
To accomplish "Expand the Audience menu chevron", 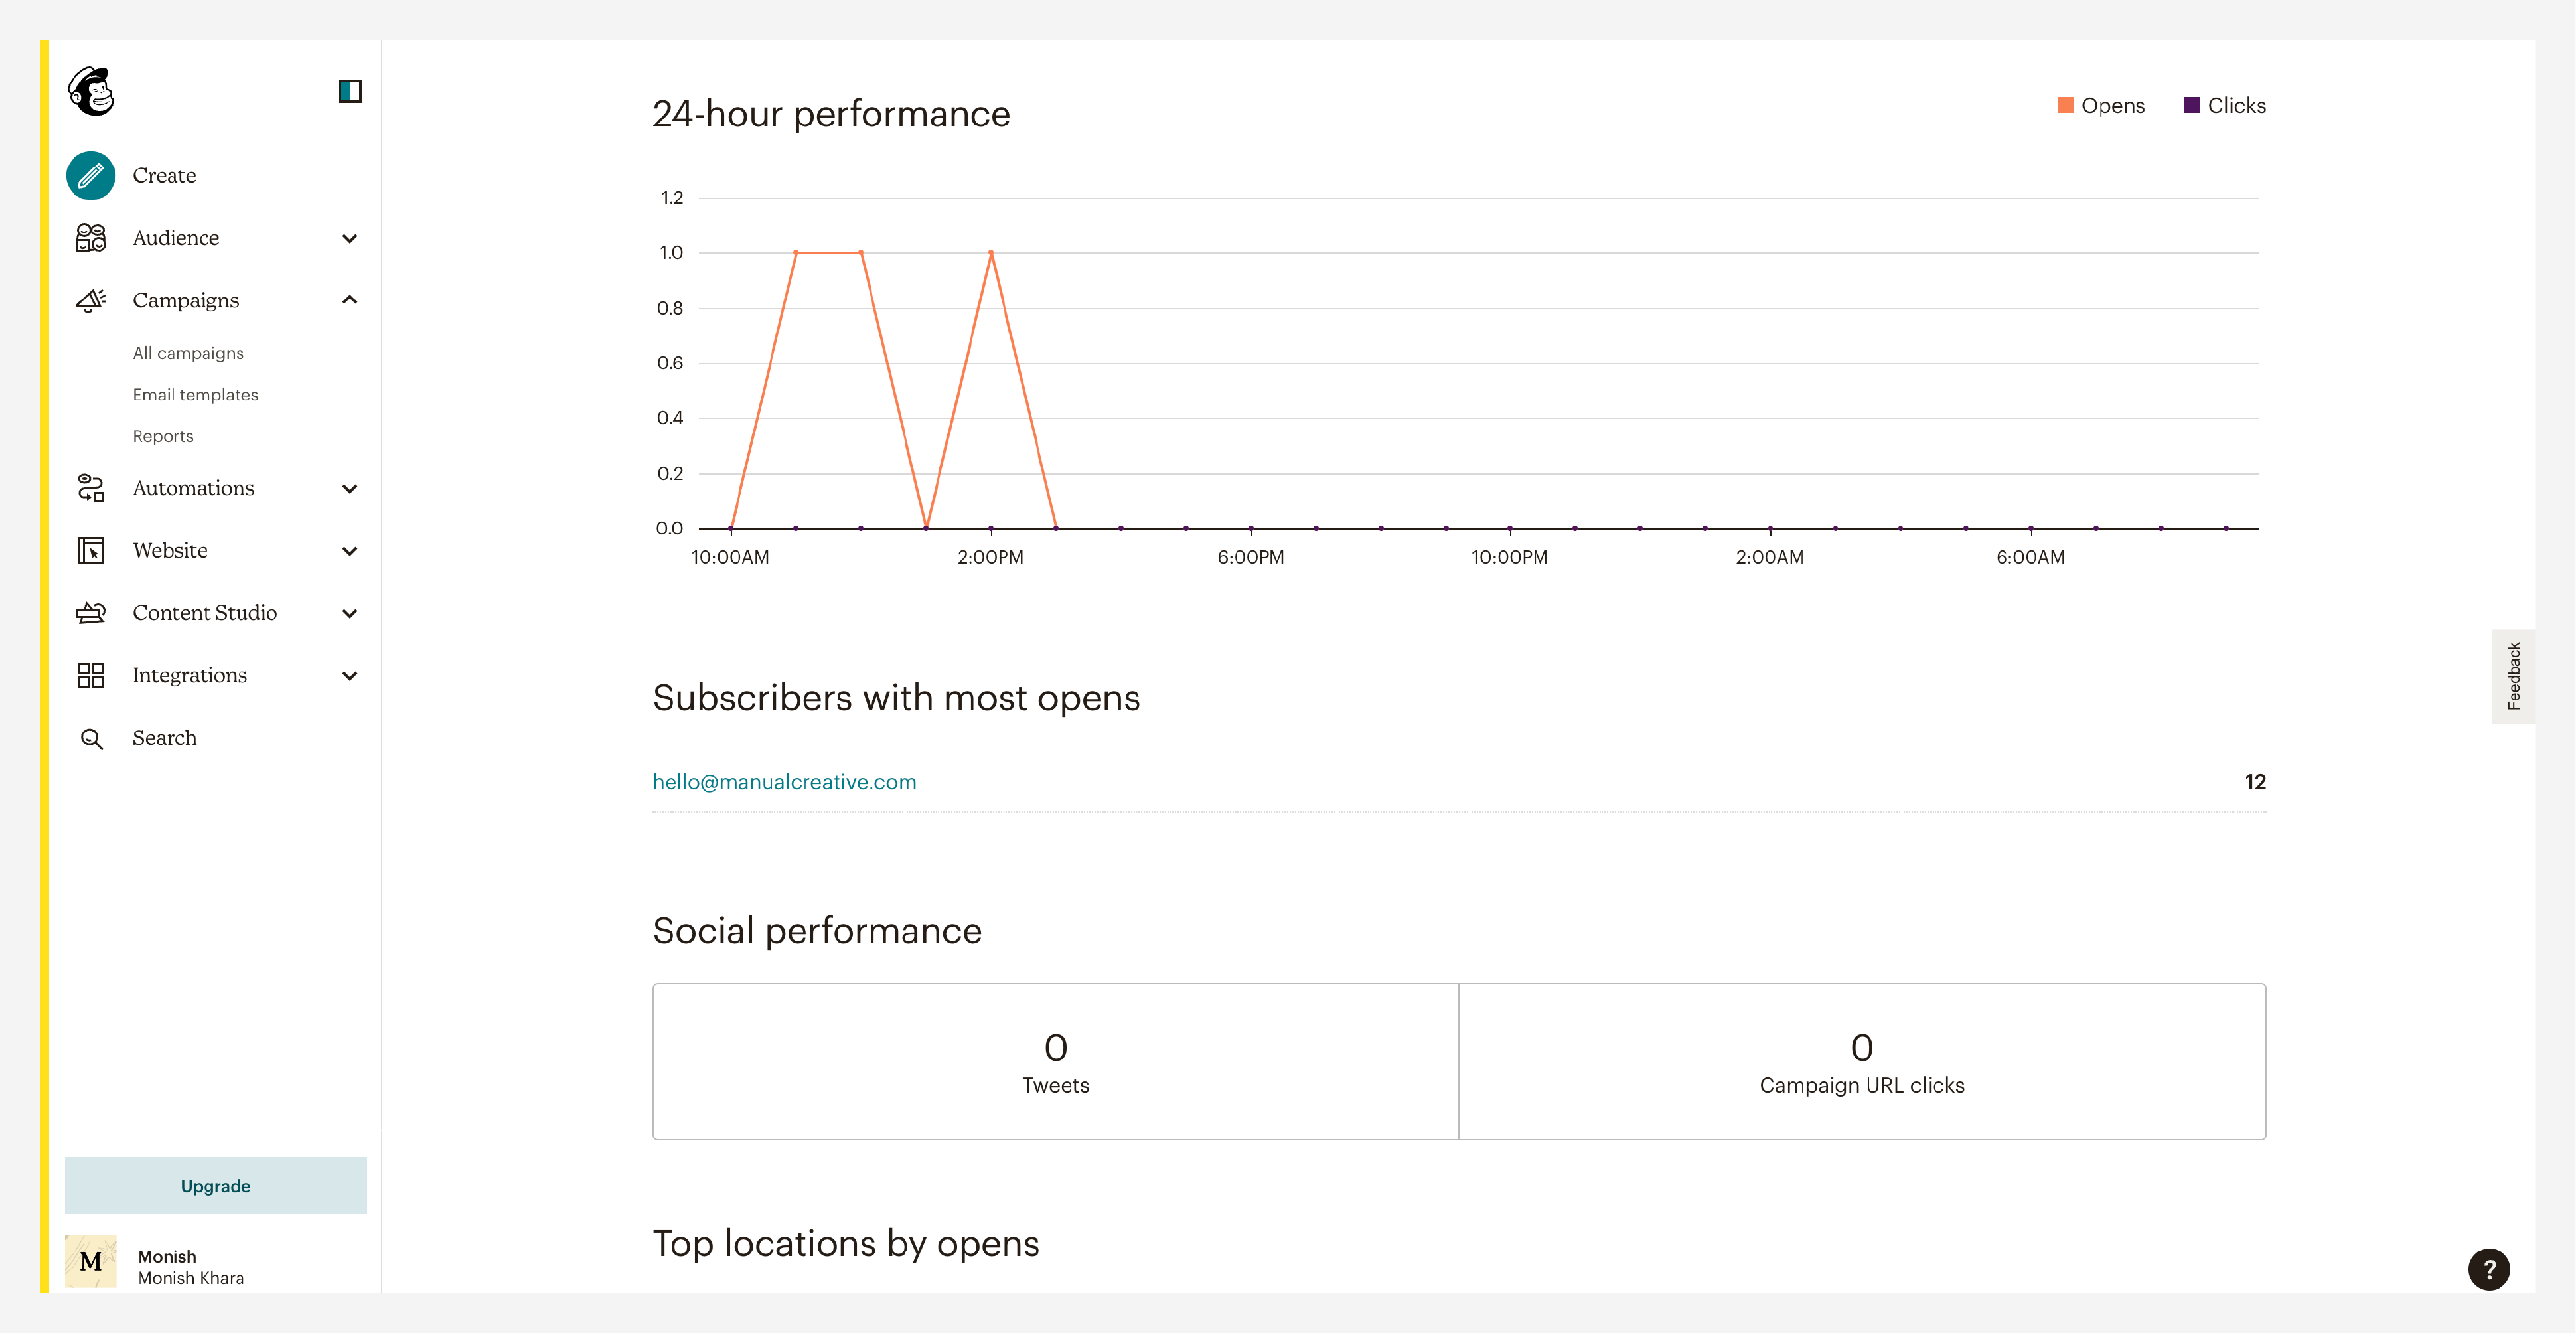I will click(x=349, y=238).
